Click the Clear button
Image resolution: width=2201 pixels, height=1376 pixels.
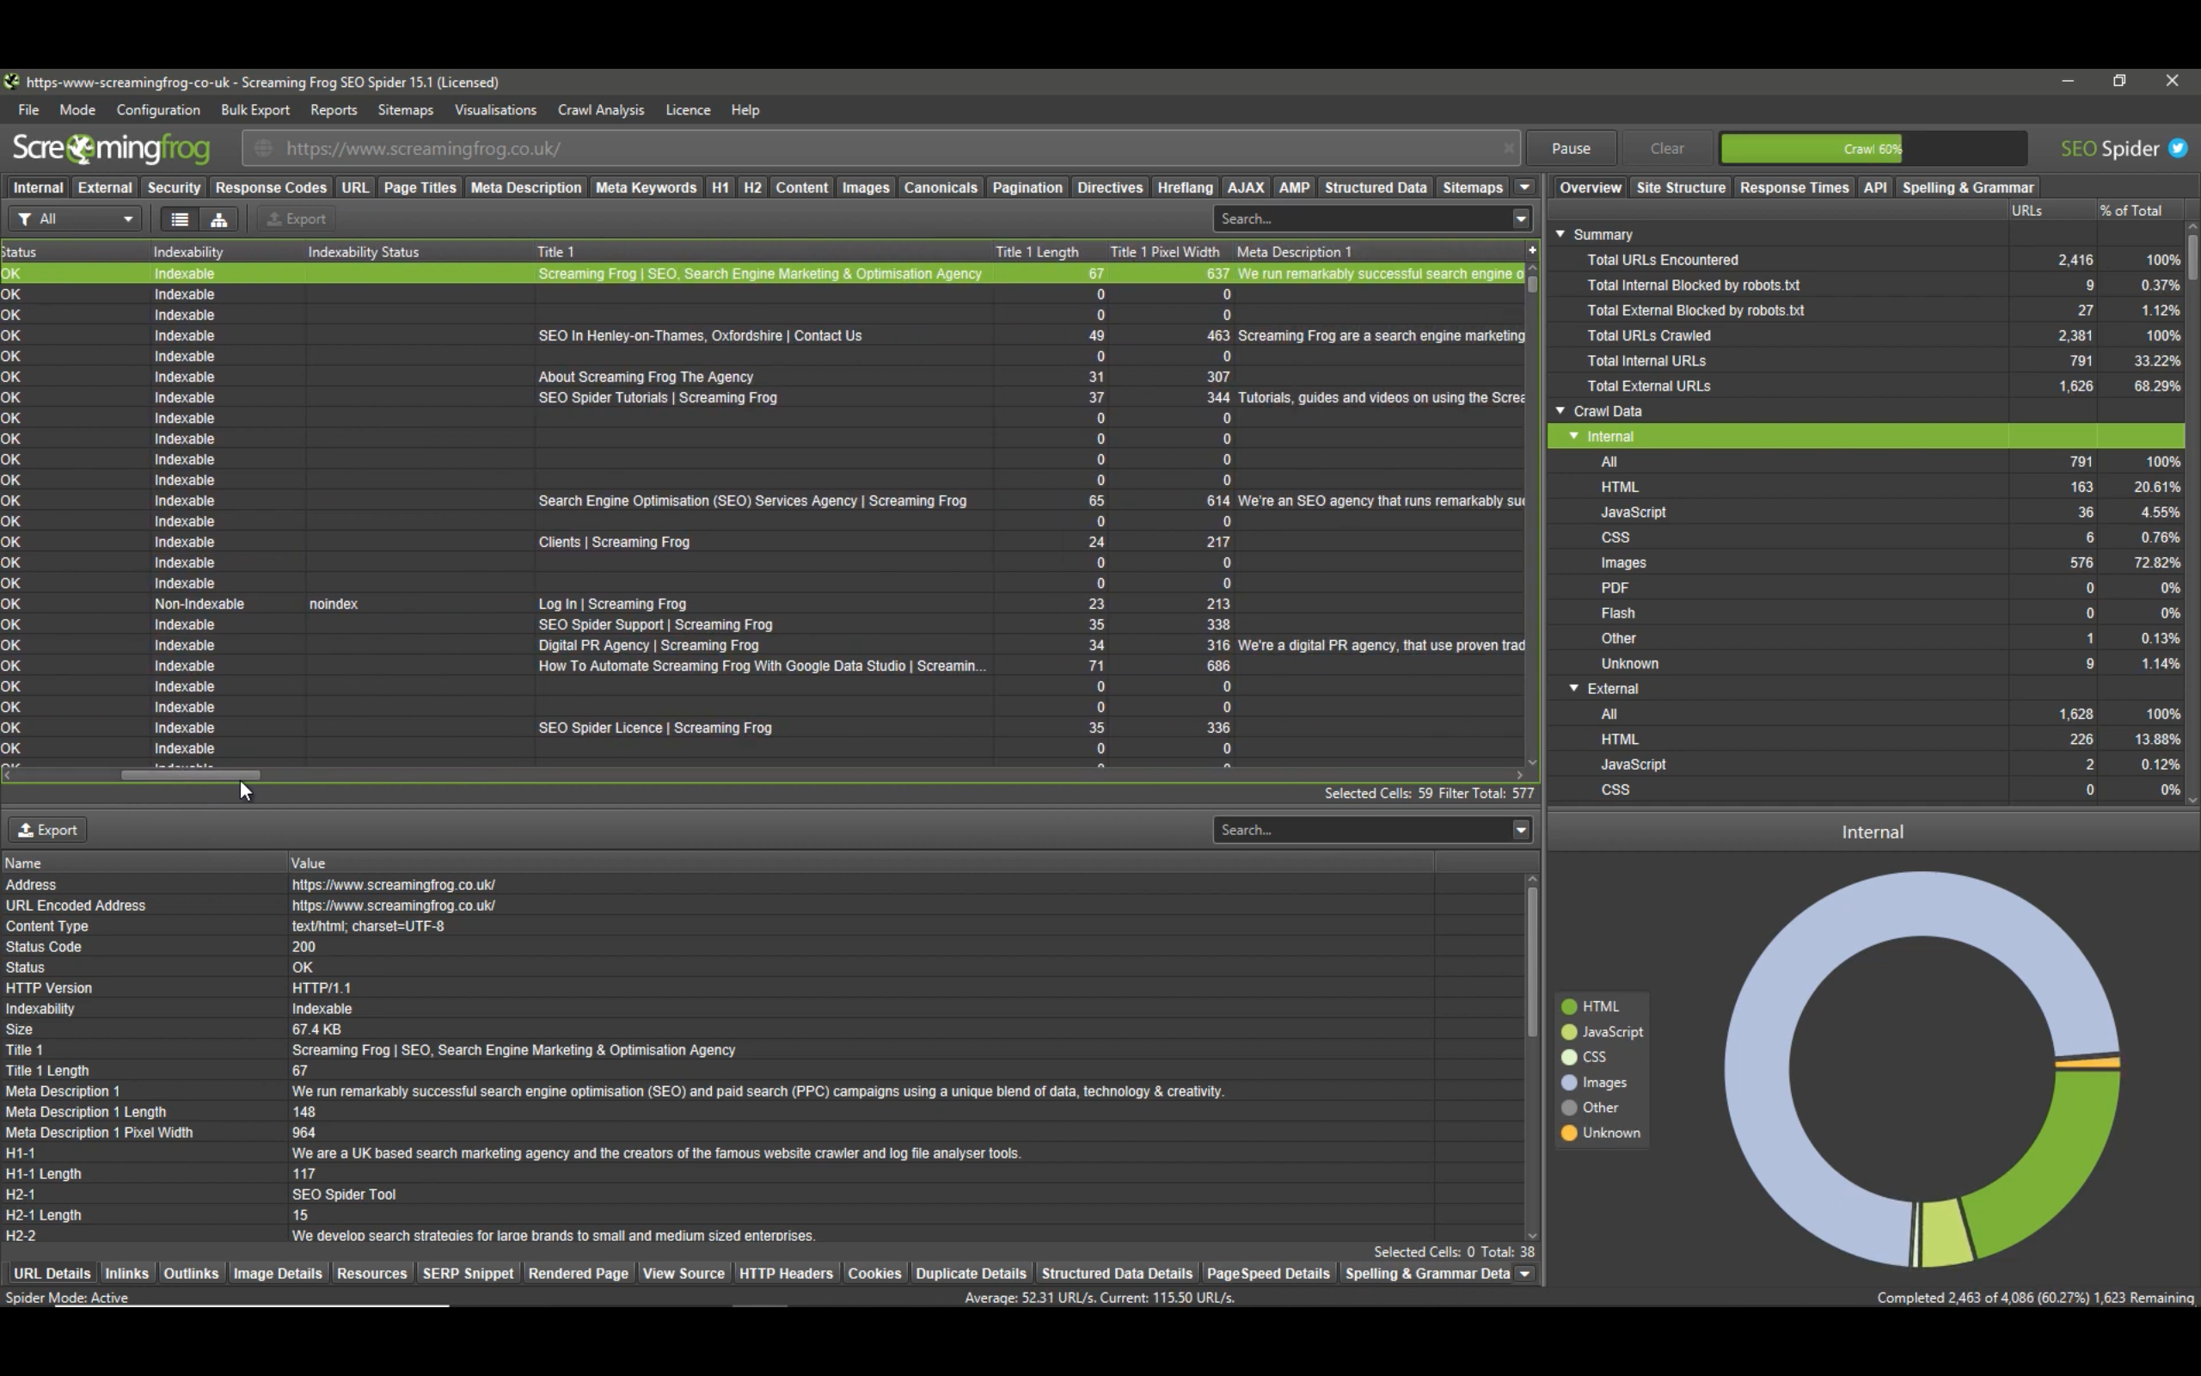(x=1667, y=148)
